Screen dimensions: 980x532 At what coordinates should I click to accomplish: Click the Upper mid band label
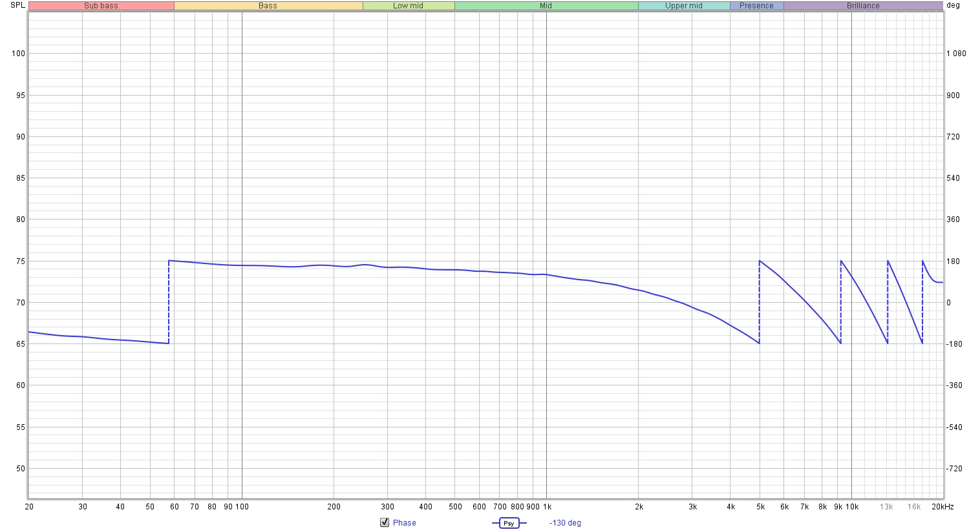[684, 6]
